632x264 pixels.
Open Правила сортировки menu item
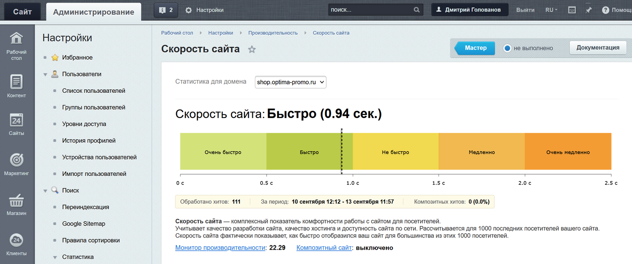coord(91,240)
